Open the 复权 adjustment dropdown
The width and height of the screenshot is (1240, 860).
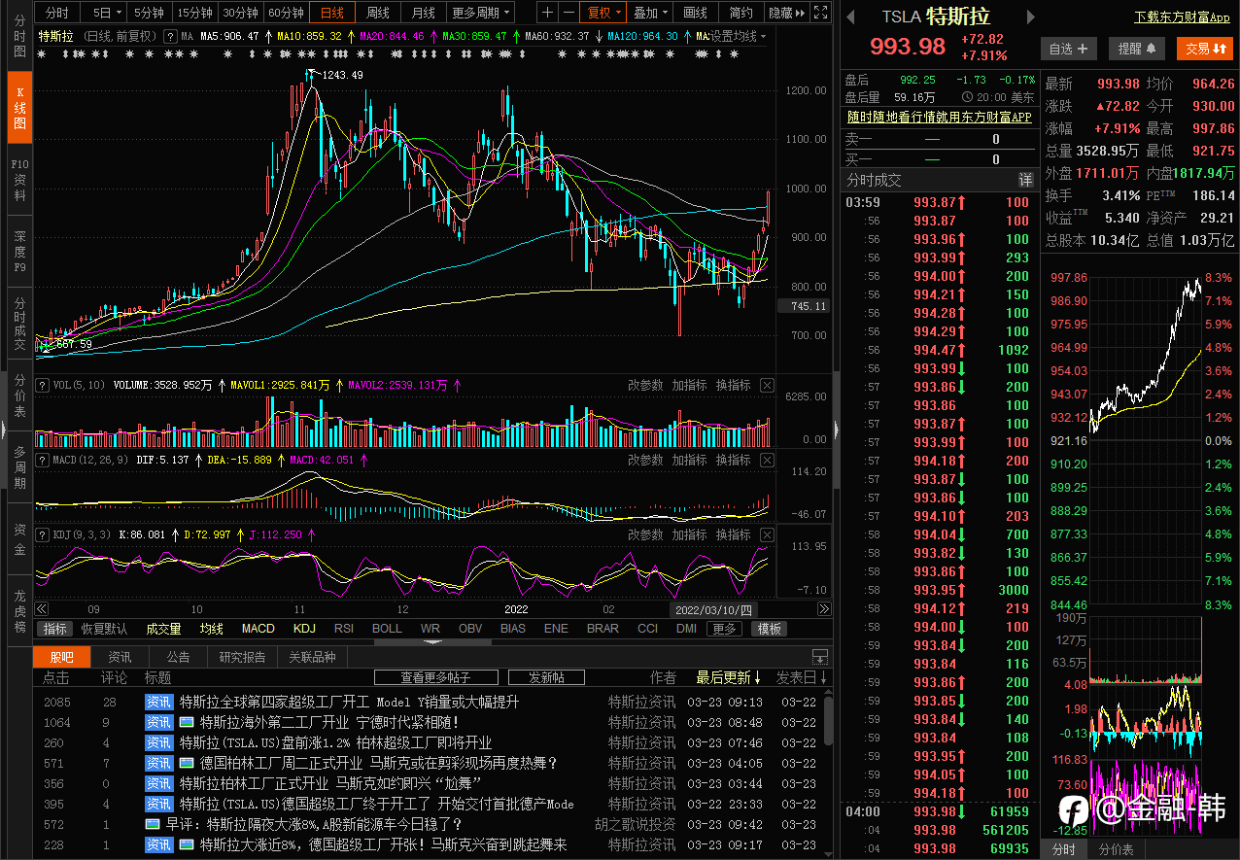[x=604, y=13]
